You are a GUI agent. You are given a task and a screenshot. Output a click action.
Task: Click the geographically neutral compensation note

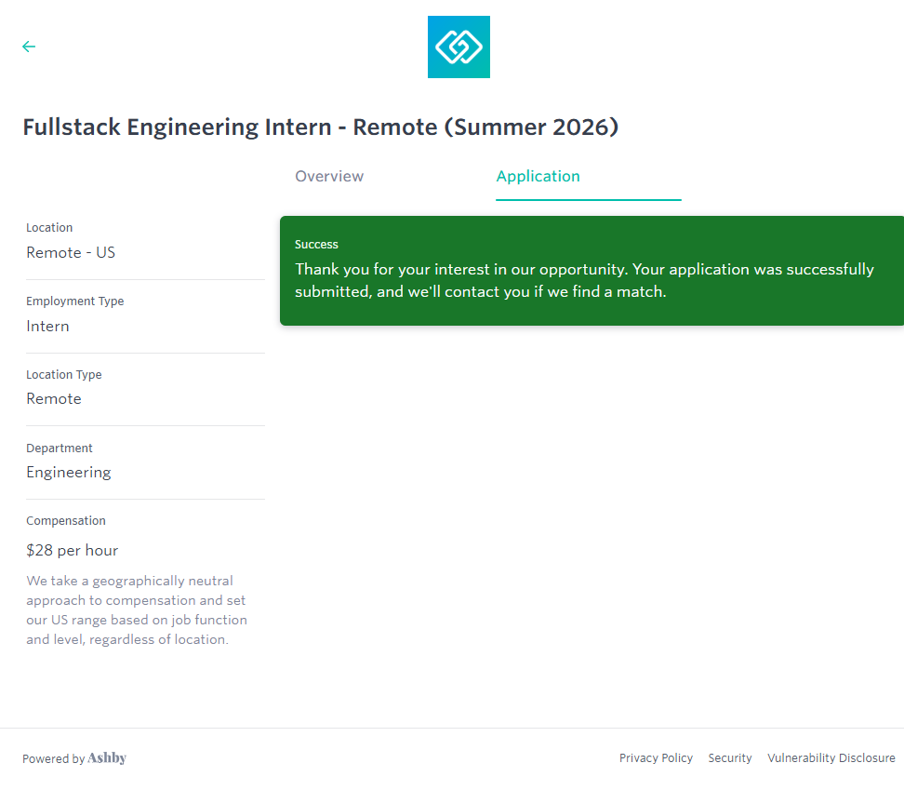136,610
